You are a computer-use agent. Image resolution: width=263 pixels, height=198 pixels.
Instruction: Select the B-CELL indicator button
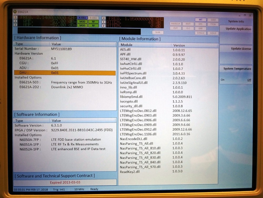click(x=93, y=18)
